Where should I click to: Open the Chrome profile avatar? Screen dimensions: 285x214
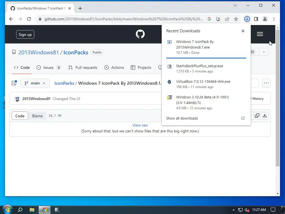click(x=265, y=19)
